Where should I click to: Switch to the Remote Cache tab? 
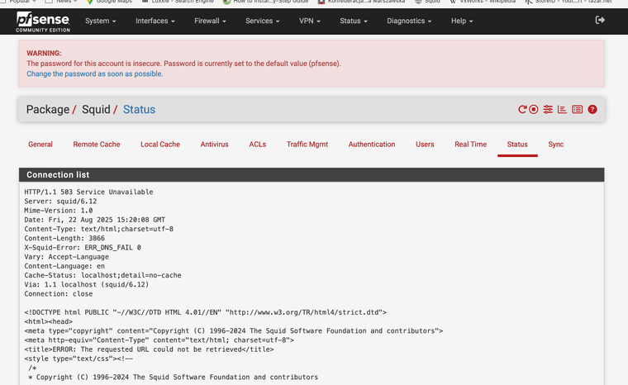point(97,145)
